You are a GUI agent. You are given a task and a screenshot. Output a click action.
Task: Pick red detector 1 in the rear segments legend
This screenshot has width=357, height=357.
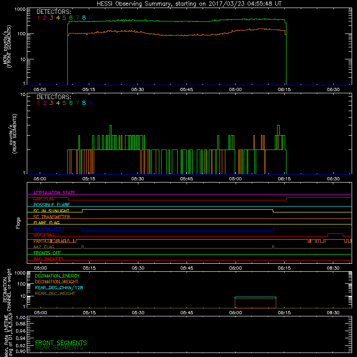(x=38, y=103)
